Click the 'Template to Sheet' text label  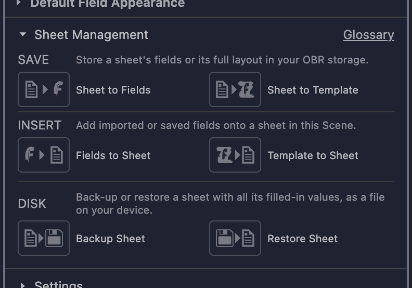(313, 155)
